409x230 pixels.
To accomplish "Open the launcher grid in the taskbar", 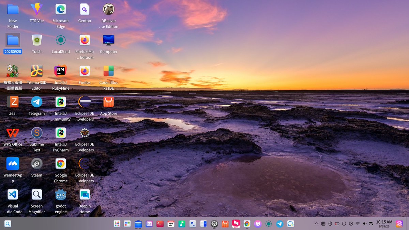I will click(117, 224).
